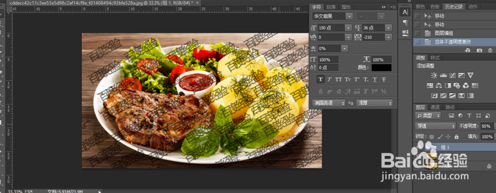
Task: Click the history panel trash delete icon
Action: [490, 50]
